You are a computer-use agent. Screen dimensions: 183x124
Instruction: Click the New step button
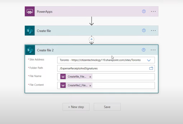click(76, 107)
